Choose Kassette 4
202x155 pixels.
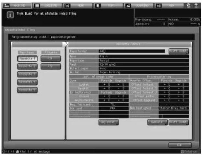[27, 82]
